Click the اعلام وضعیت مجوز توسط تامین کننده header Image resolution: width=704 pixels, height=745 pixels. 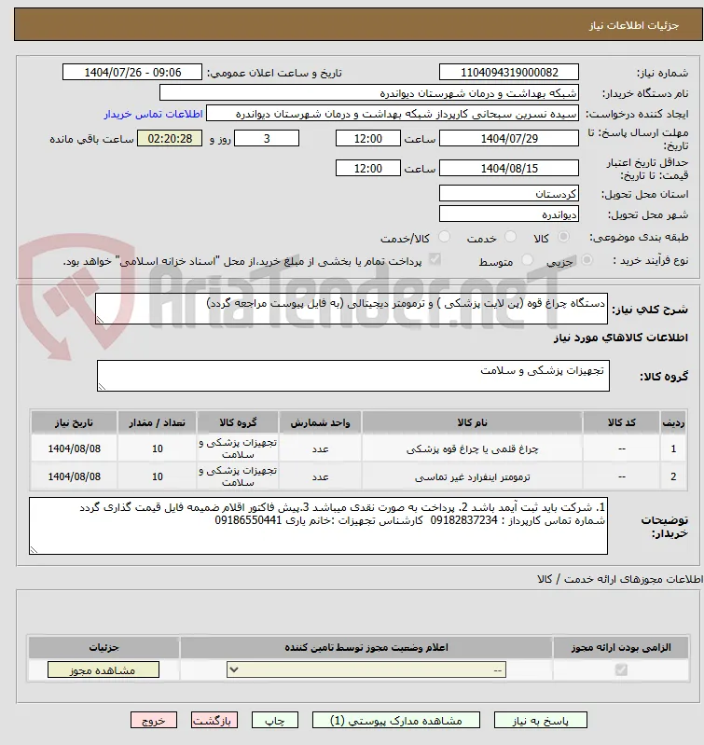(366, 647)
